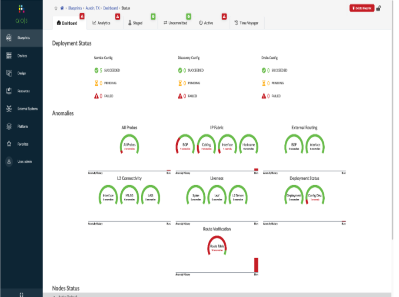The width and height of the screenshot is (399, 297).
Task: Open Devices from the sidebar
Action: pyautogui.click(x=22, y=56)
